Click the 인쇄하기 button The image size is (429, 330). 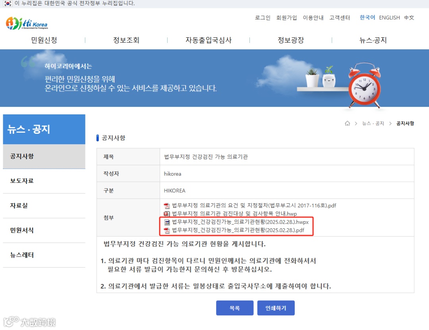276,308
